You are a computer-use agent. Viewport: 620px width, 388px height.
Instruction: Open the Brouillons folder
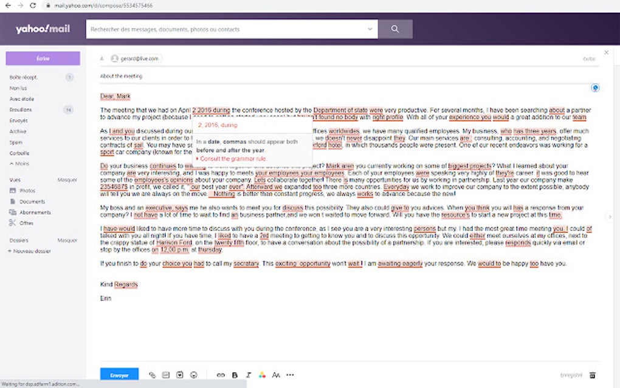click(23, 109)
